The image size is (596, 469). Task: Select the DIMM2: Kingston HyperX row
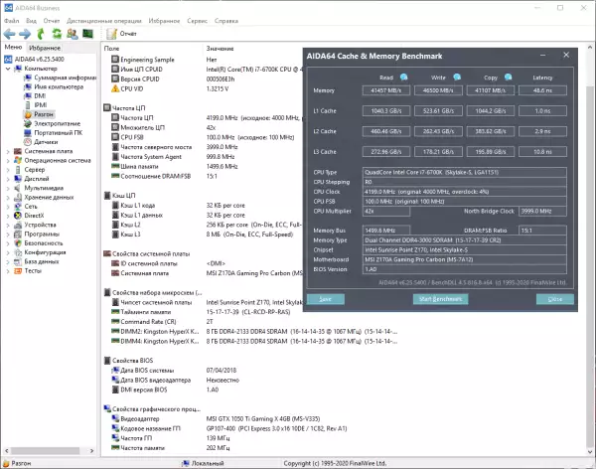tap(254, 331)
